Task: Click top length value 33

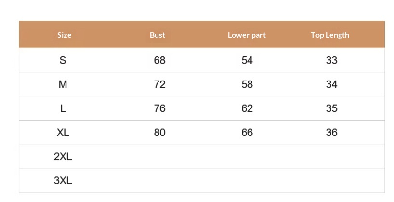Action: [331, 60]
